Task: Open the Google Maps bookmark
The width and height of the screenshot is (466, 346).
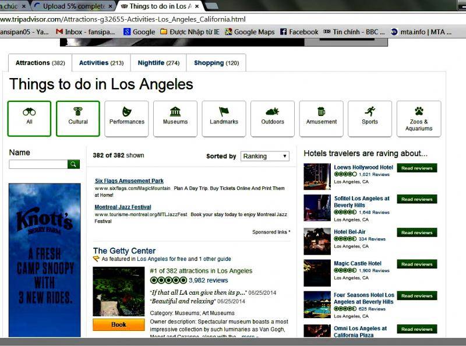Action: 250,32
